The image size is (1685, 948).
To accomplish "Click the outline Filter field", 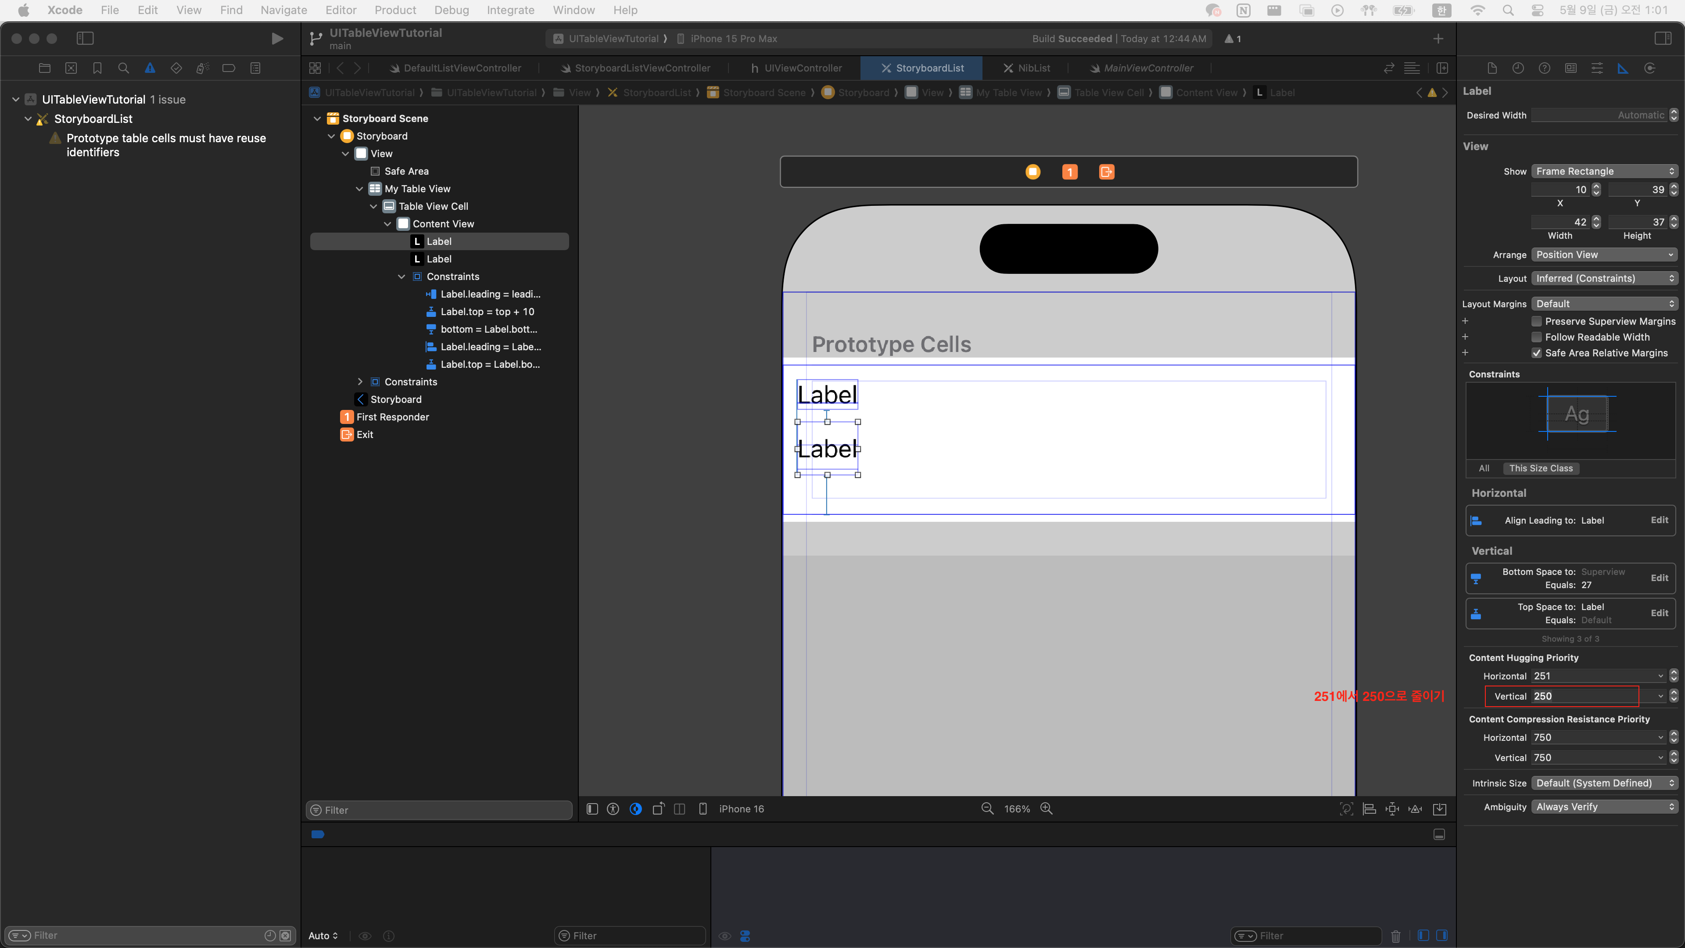I will click(439, 810).
